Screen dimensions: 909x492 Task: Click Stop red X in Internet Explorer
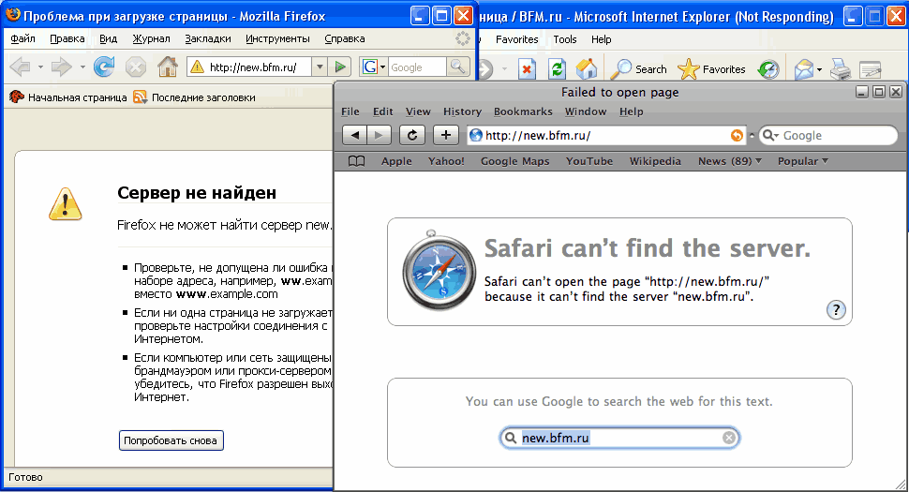(527, 69)
